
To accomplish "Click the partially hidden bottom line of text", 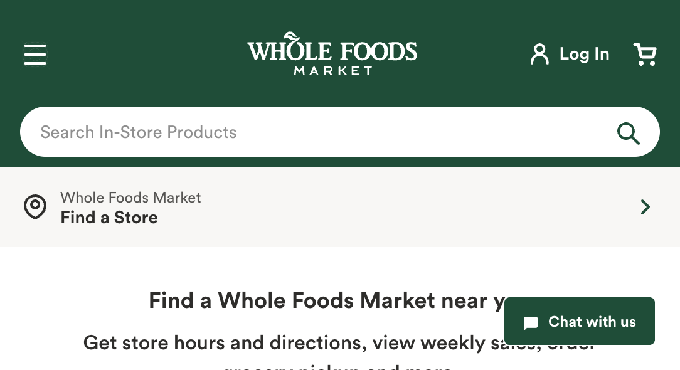I will [x=339, y=366].
